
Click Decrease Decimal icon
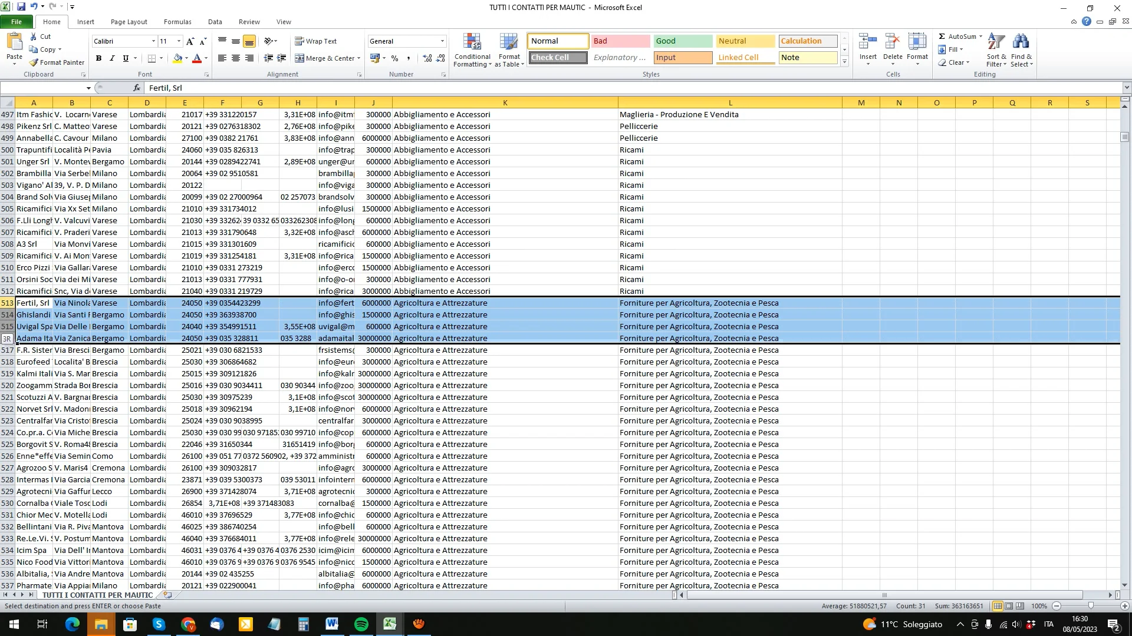tap(442, 58)
